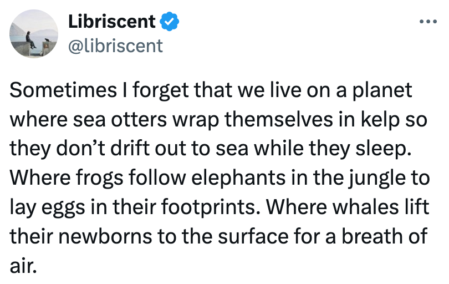This screenshot has width=449, height=284.
Task: Click the blue verified checkmark badge
Action: (169, 22)
